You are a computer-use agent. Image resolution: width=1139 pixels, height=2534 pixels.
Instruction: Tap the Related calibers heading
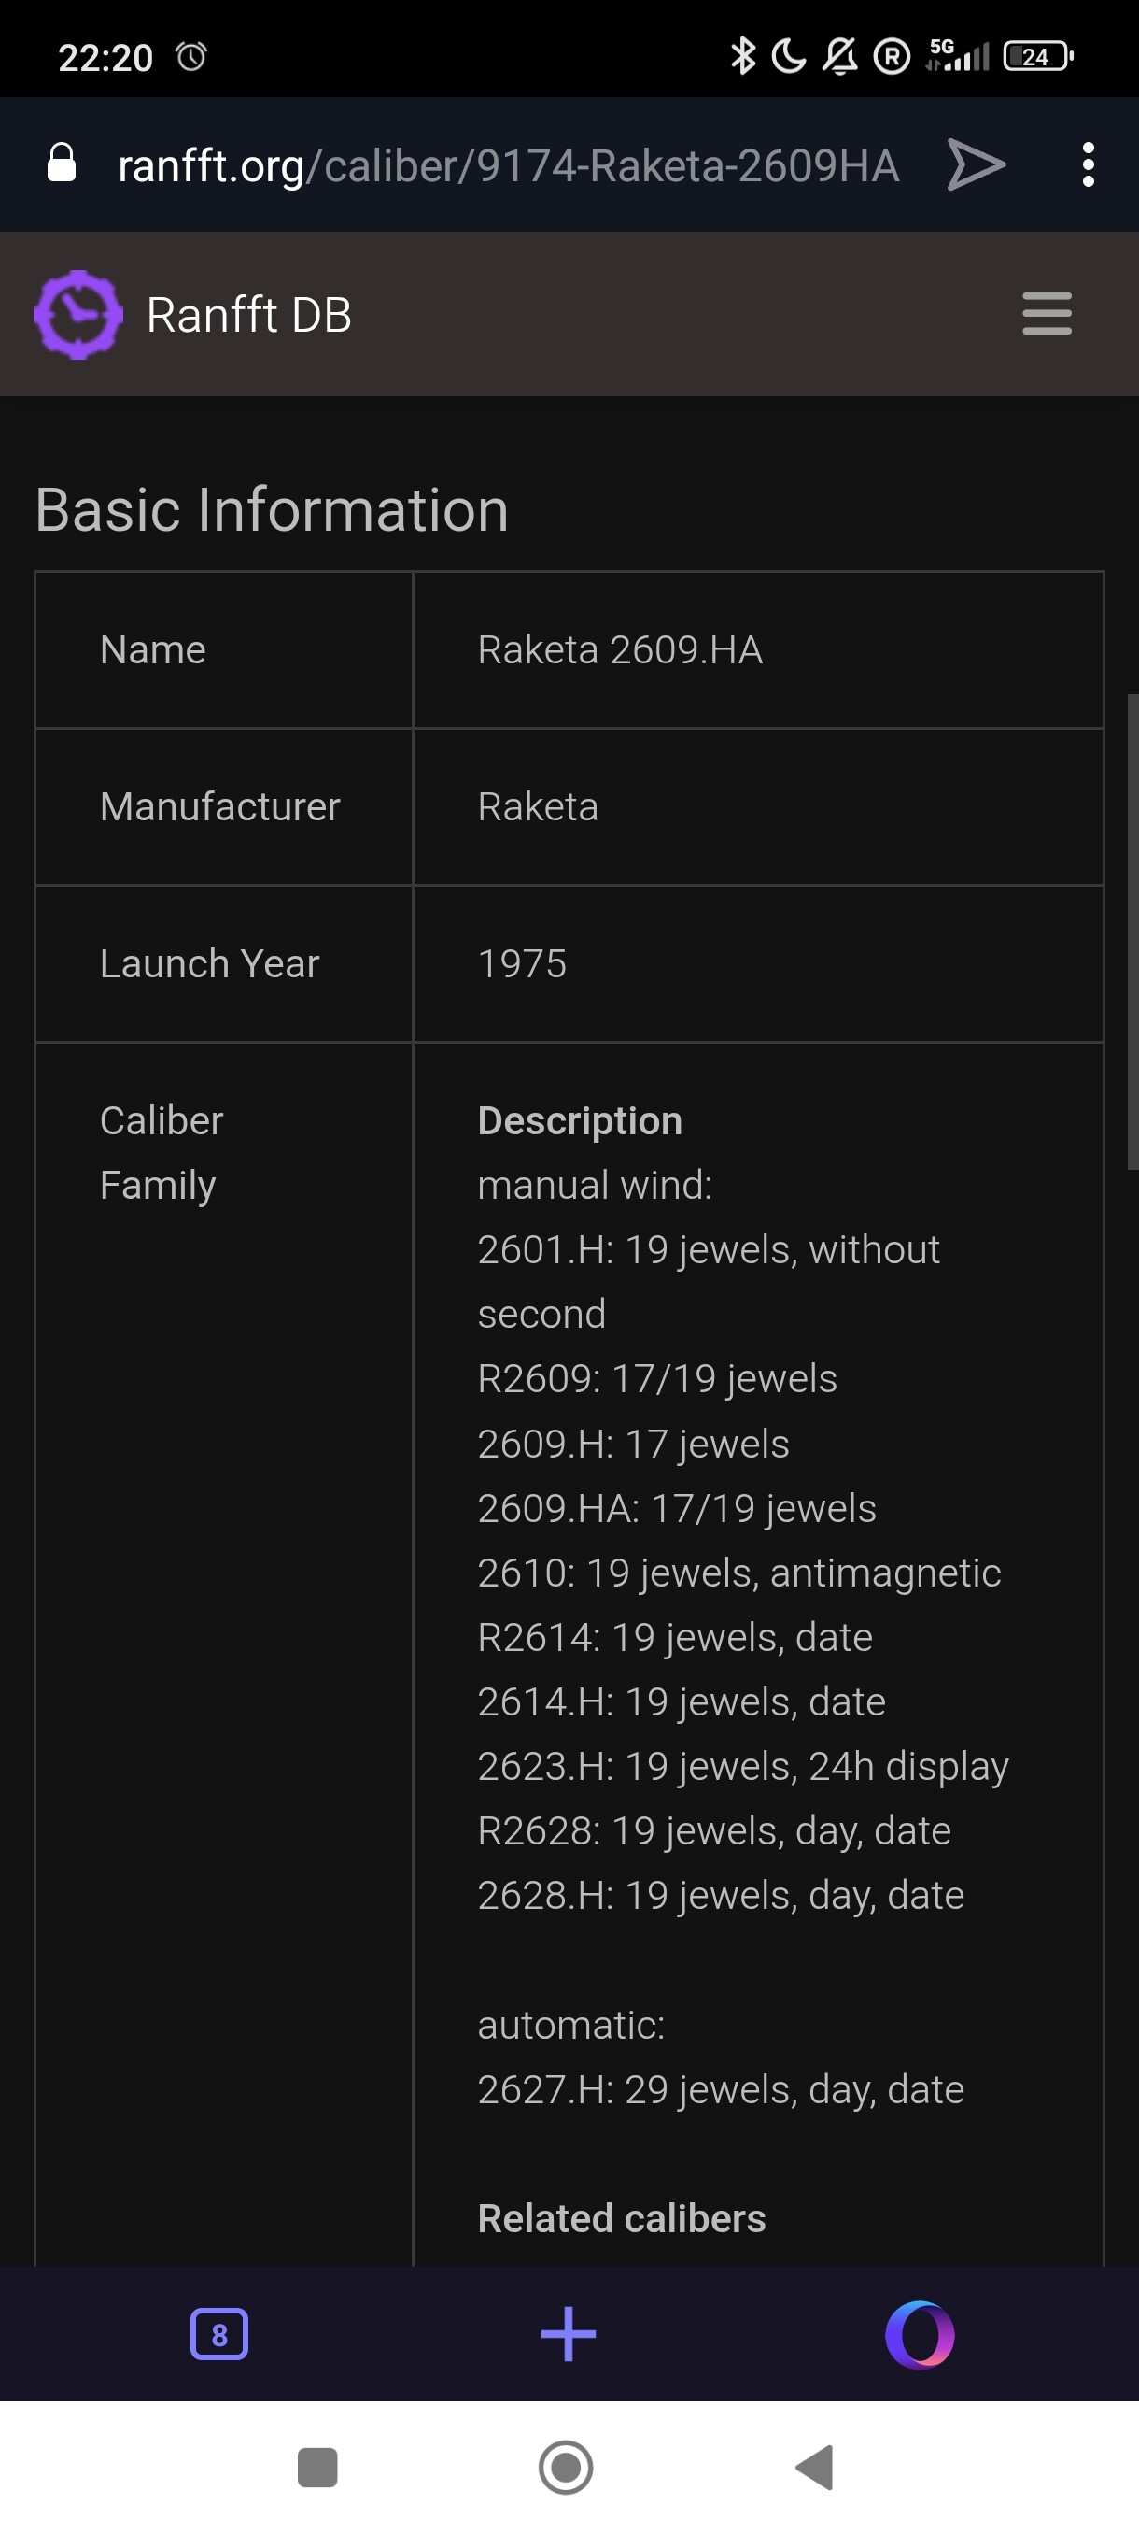point(621,2218)
